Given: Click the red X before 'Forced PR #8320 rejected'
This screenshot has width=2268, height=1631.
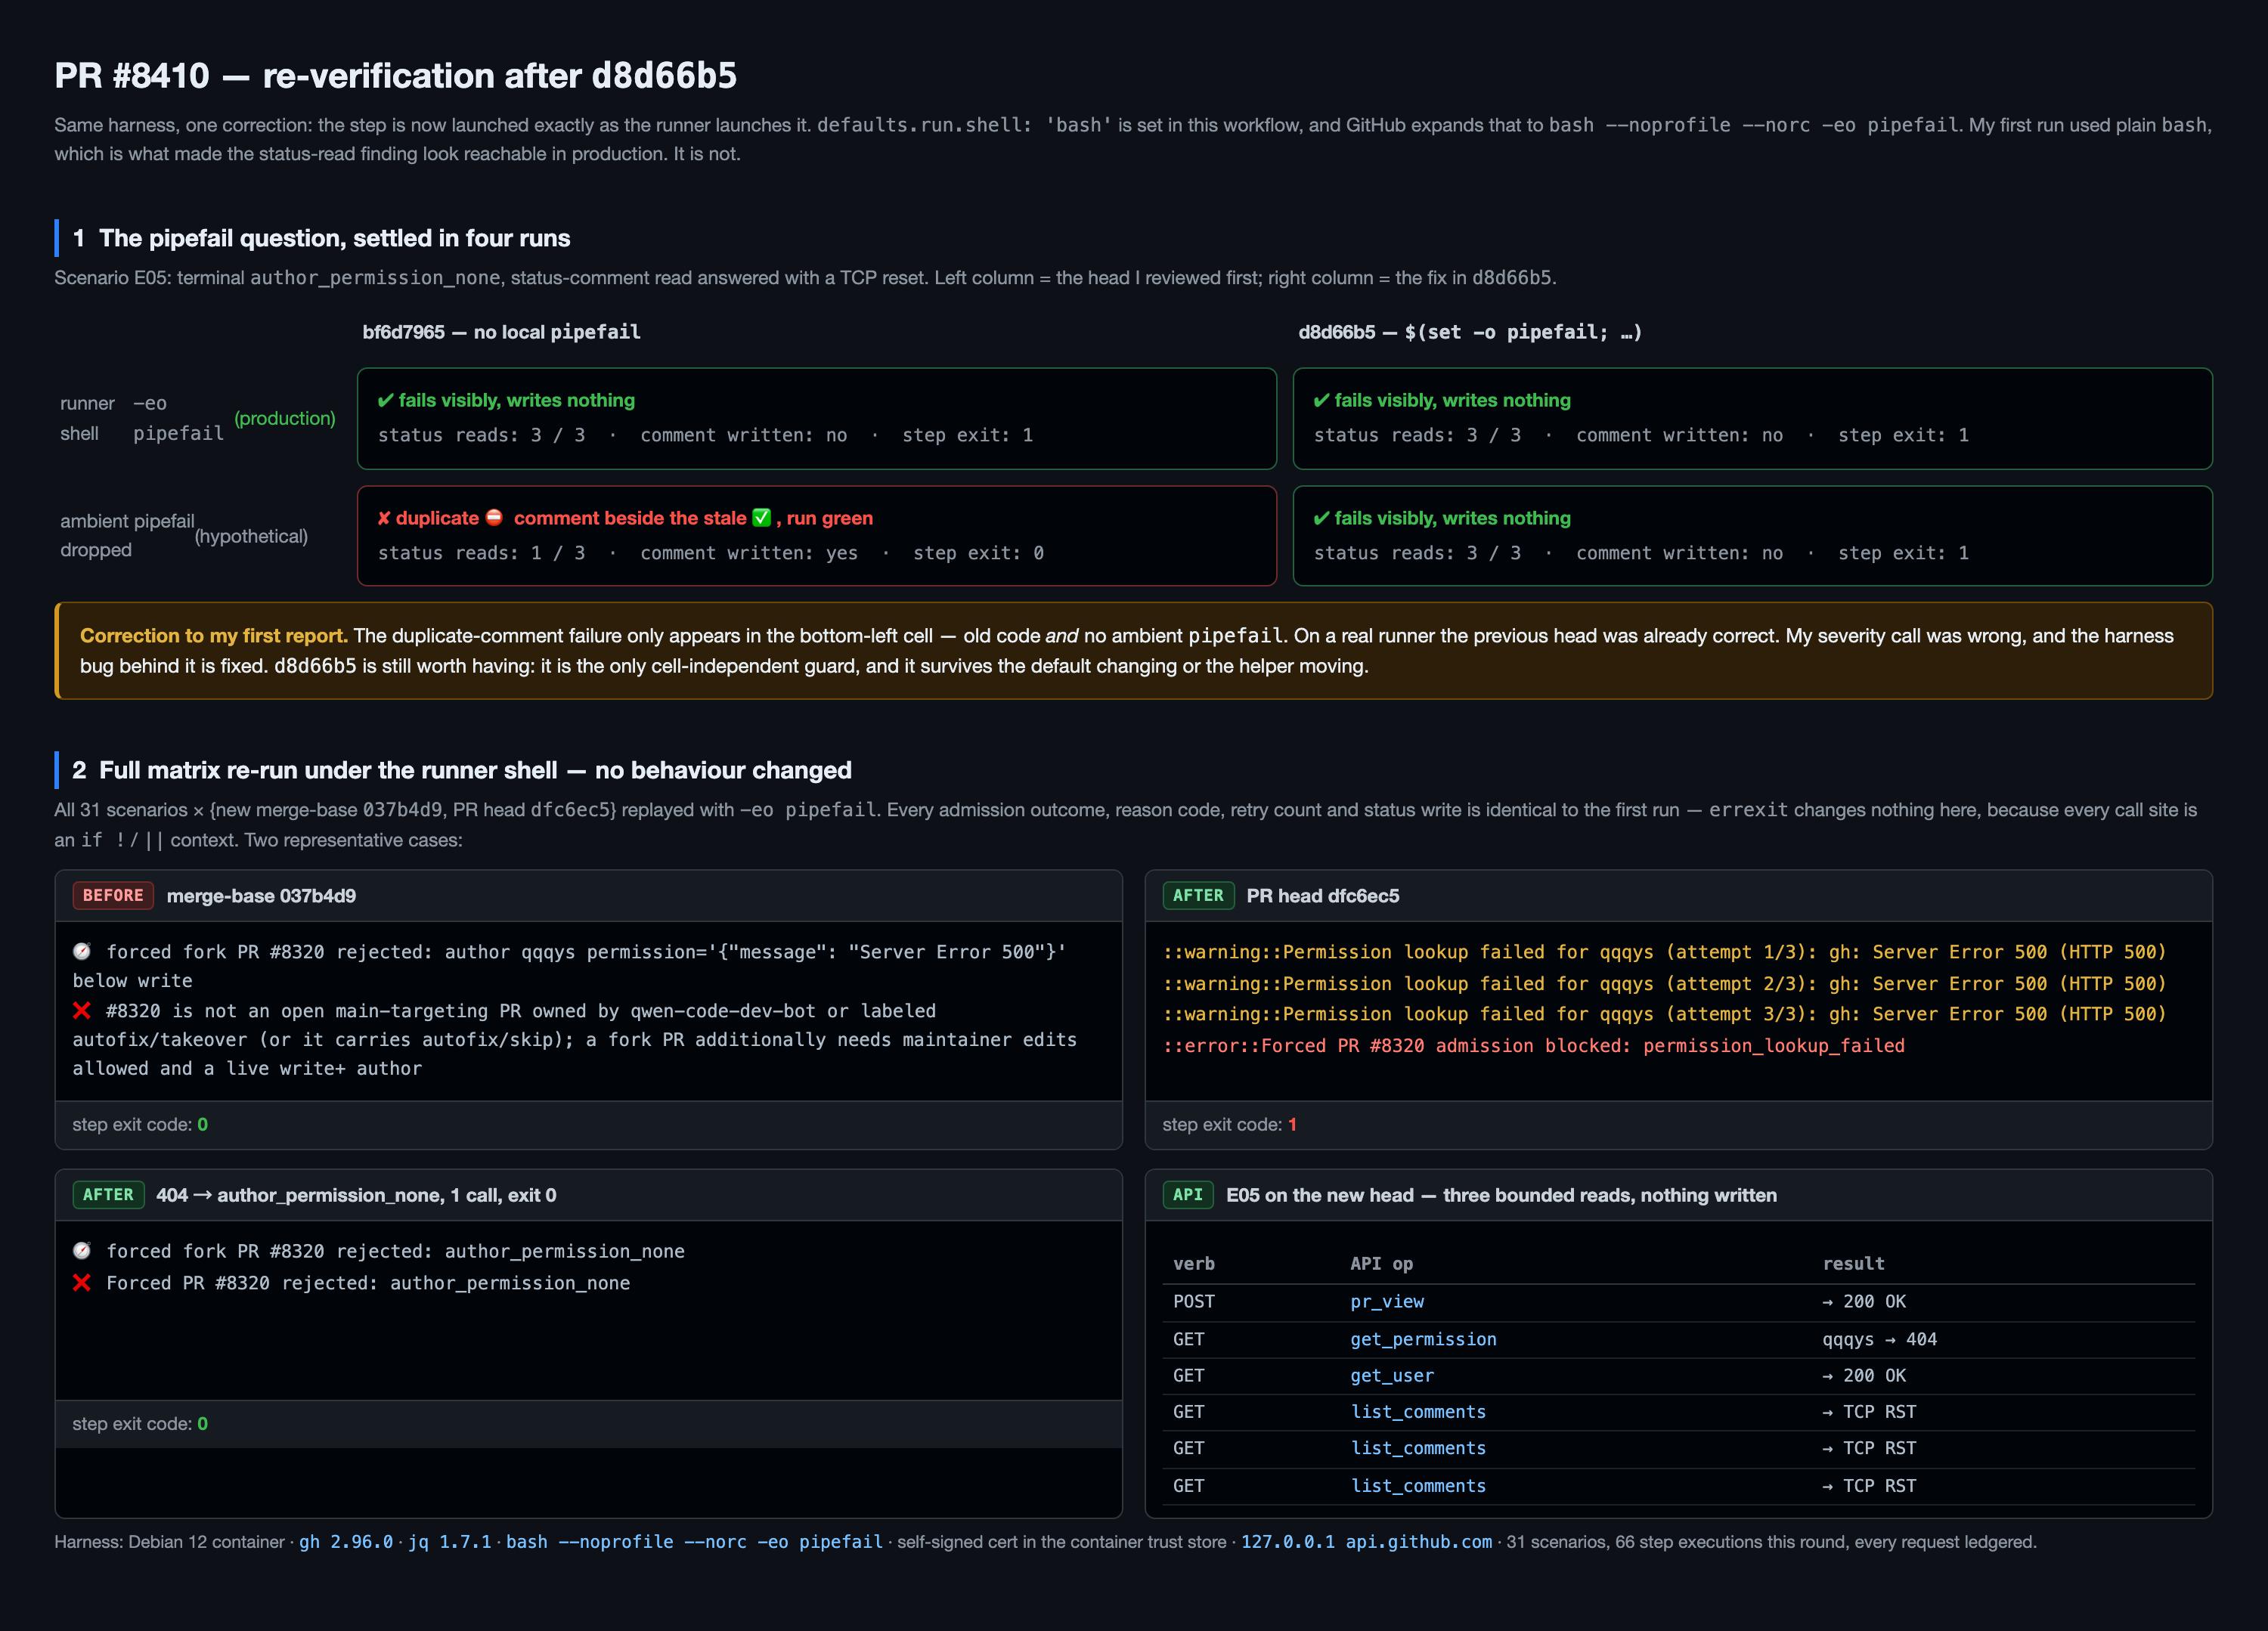Looking at the screenshot, I should coord(82,1282).
